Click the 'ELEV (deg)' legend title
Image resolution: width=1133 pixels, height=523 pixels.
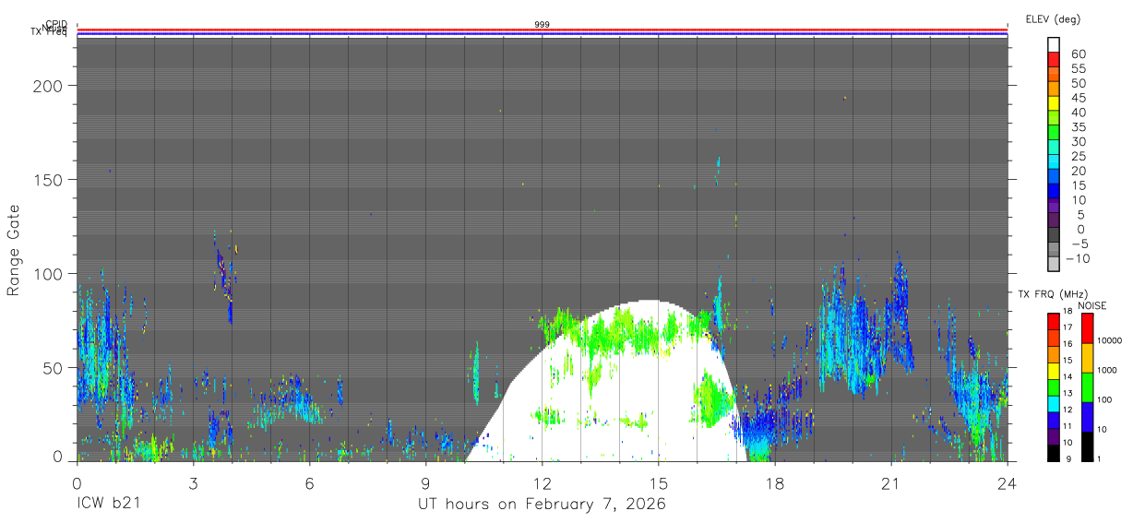pos(1053,18)
